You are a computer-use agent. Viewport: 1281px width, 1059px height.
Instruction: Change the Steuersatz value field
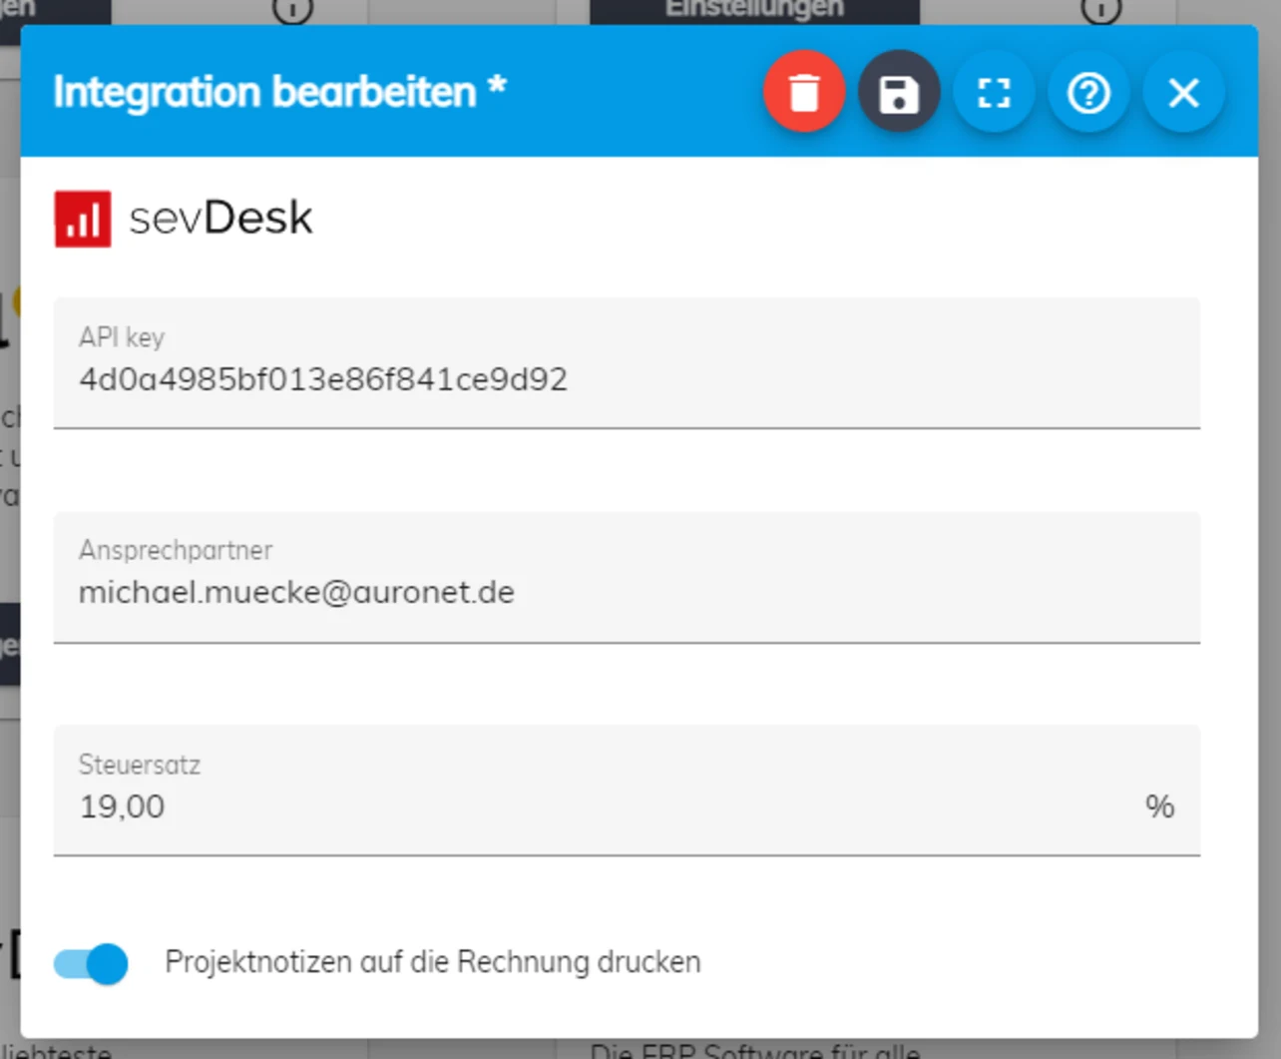coord(627,791)
